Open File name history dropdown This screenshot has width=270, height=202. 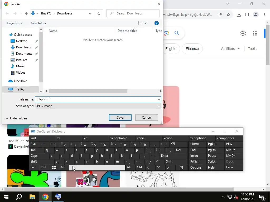click(159, 99)
